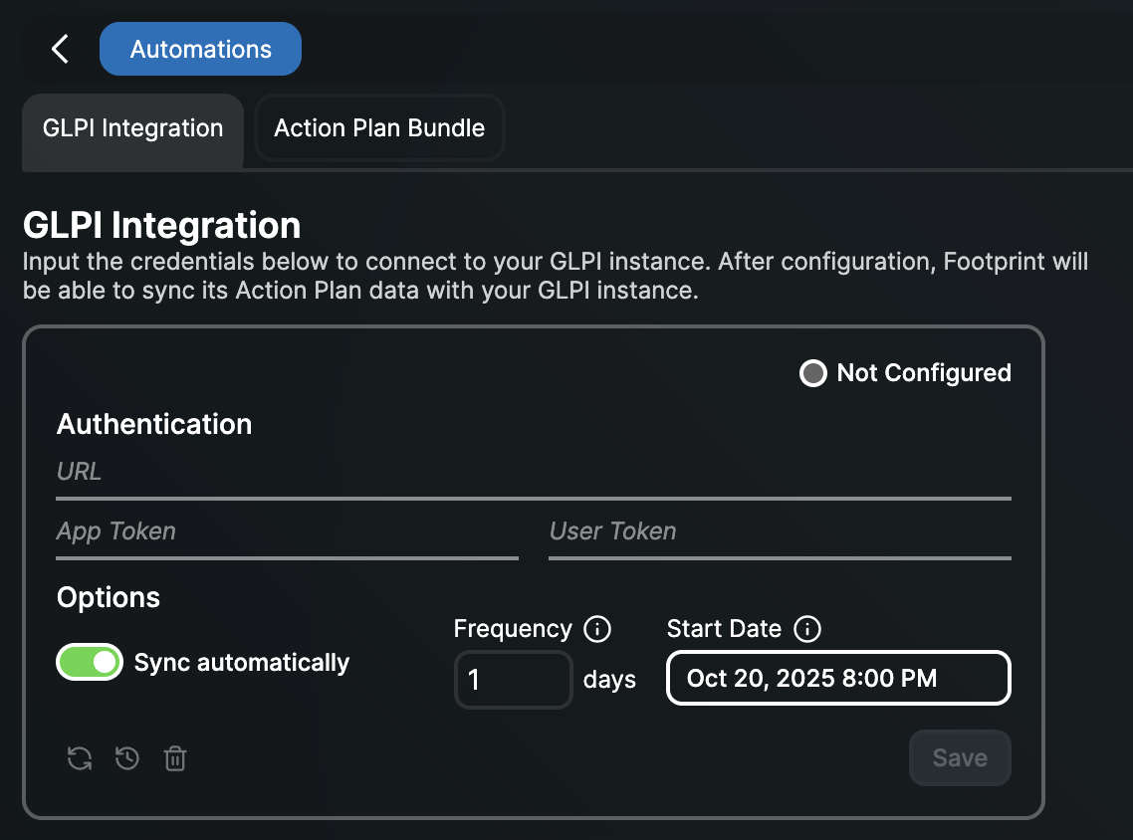Show the Start Date info icon
The width and height of the screenshot is (1133, 840).
click(807, 628)
